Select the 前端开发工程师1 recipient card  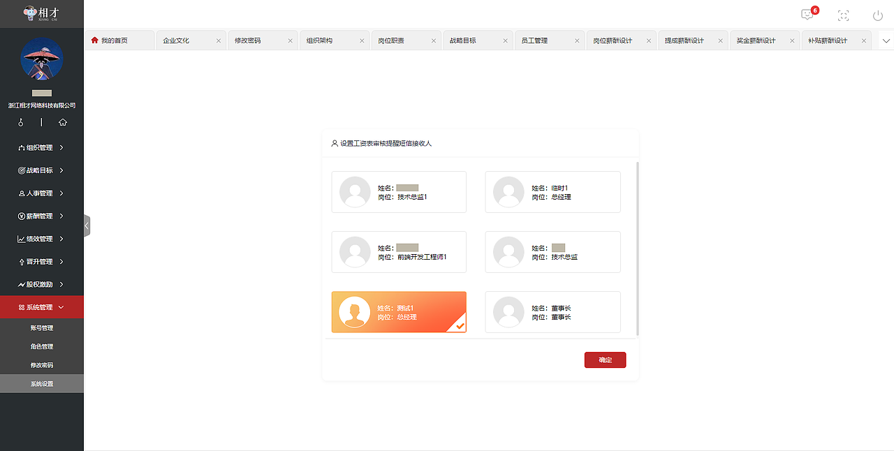(399, 252)
